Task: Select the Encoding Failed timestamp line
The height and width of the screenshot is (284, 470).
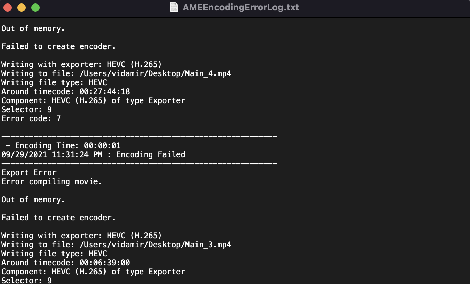Action: [x=93, y=154]
